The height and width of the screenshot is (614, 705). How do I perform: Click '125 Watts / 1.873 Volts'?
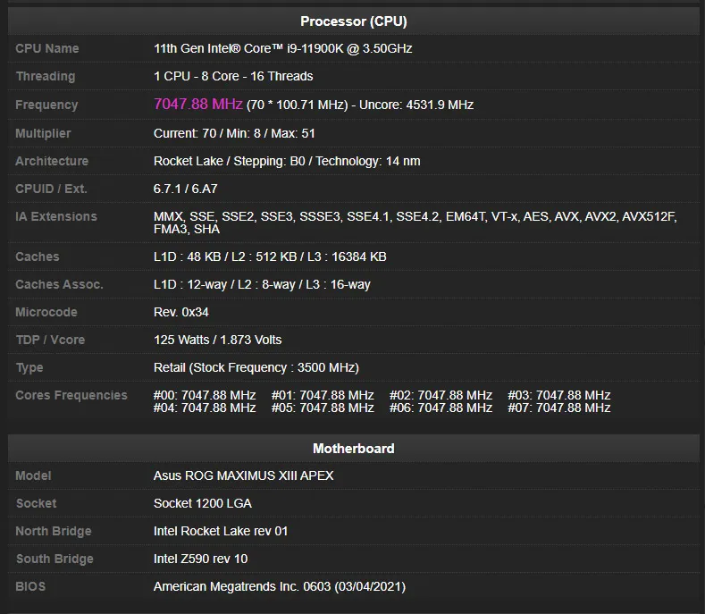click(x=218, y=340)
